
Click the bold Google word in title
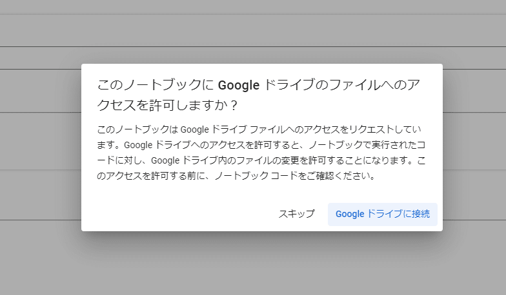[239, 85]
